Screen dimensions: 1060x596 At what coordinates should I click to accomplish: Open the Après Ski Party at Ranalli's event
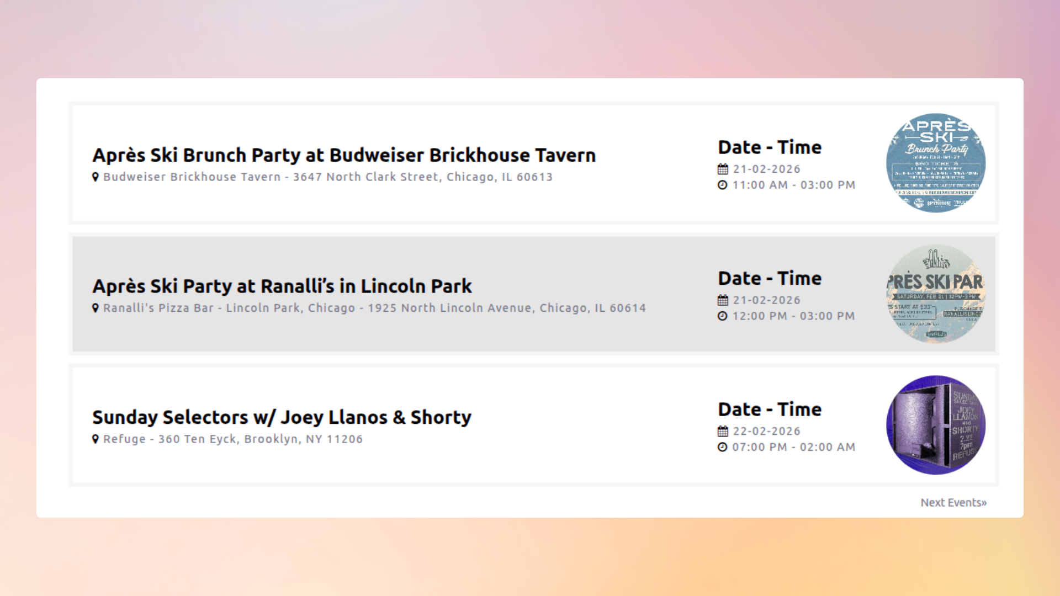pos(282,286)
